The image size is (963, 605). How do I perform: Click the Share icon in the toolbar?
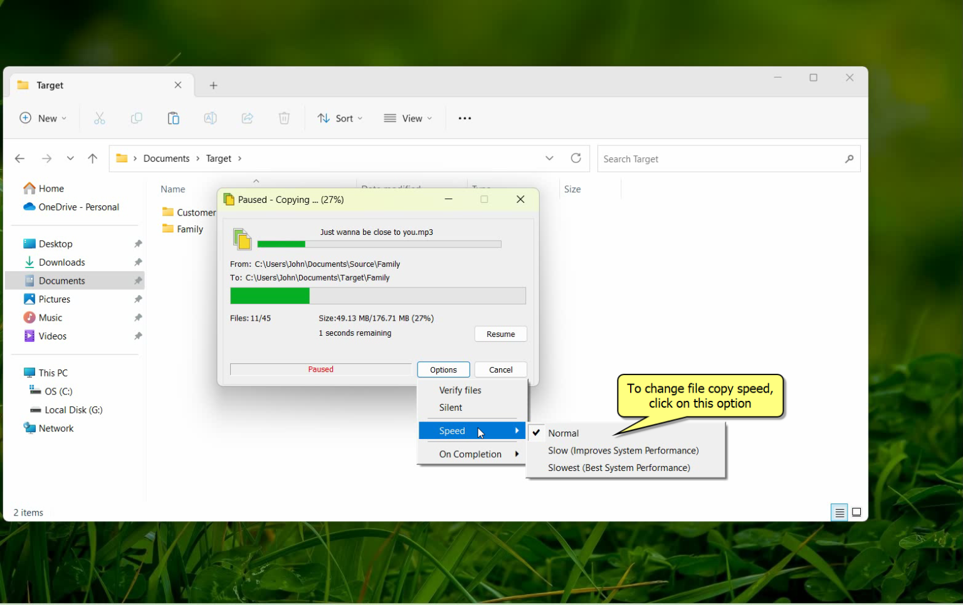pyautogui.click(x=247, y=118)
